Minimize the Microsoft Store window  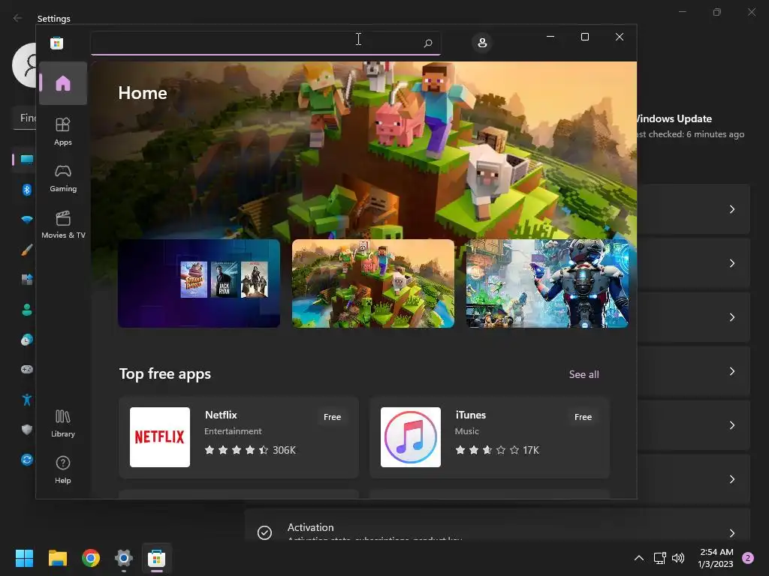pyautogui.click(x=550, y=37)
